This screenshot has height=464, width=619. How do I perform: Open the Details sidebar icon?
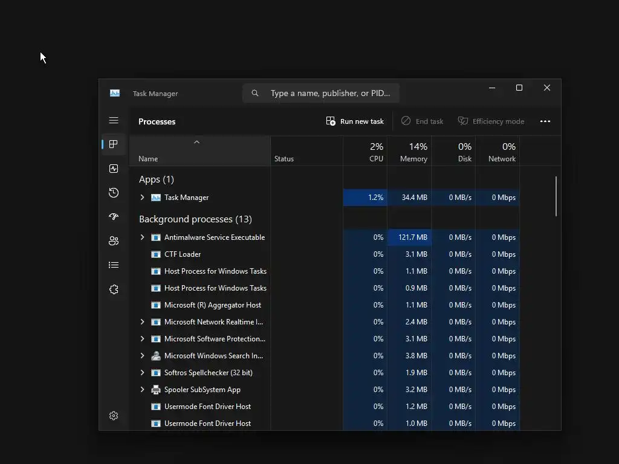114,265
